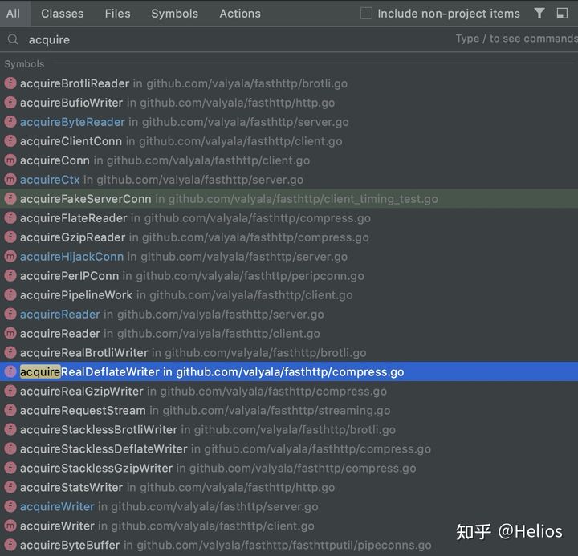Open acquireByteBuffer in pipeconns.go

289,545
